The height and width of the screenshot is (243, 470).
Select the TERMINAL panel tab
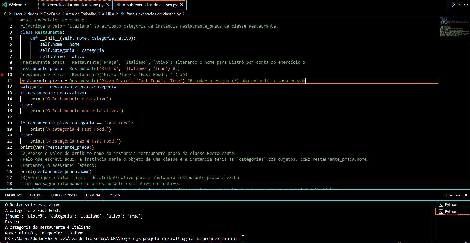[x=94, y=195]
